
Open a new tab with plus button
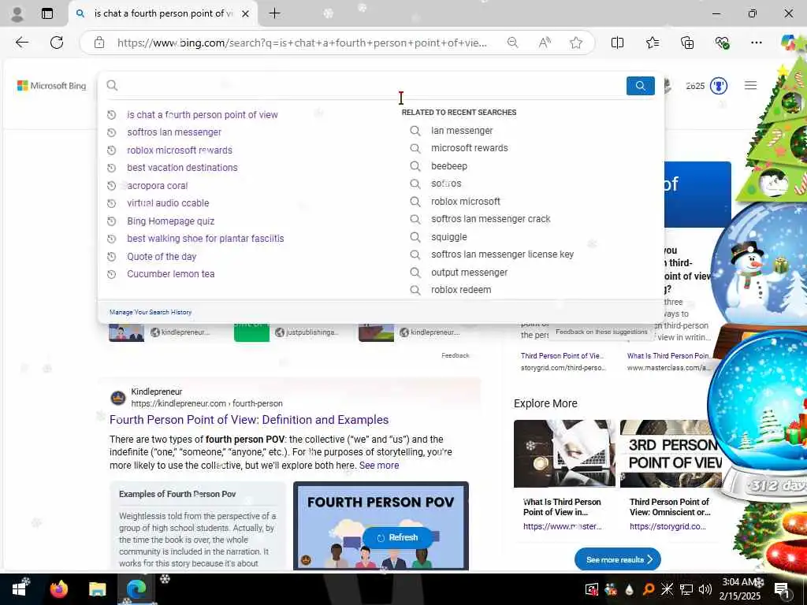(x=275, y=13)
